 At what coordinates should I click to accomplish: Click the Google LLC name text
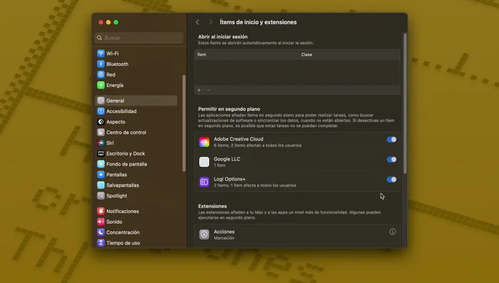(227, 159)
